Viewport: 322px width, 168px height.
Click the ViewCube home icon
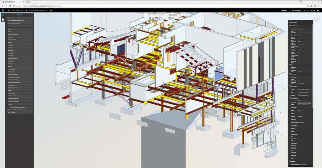click(x=308, y=14)
